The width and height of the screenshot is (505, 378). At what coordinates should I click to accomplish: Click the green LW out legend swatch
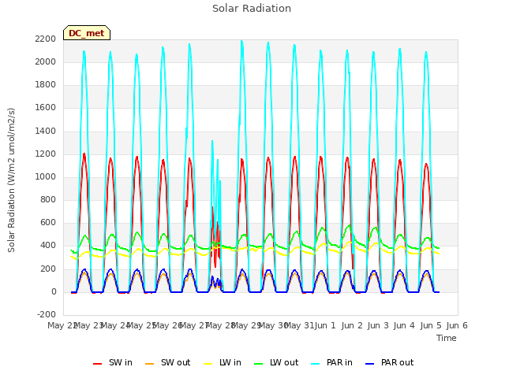258,364
